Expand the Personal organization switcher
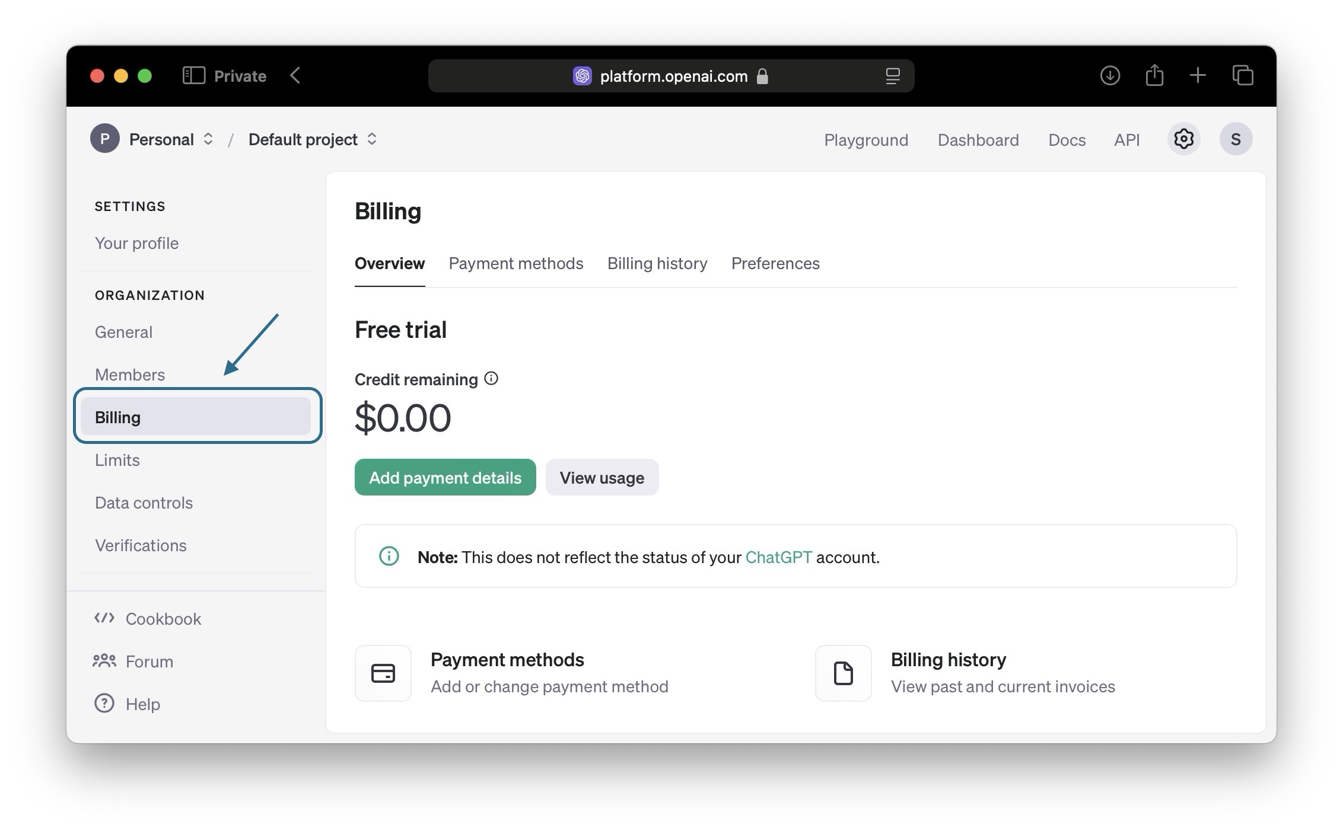This screenshot has width=1343, height=831. pos(208,139)
